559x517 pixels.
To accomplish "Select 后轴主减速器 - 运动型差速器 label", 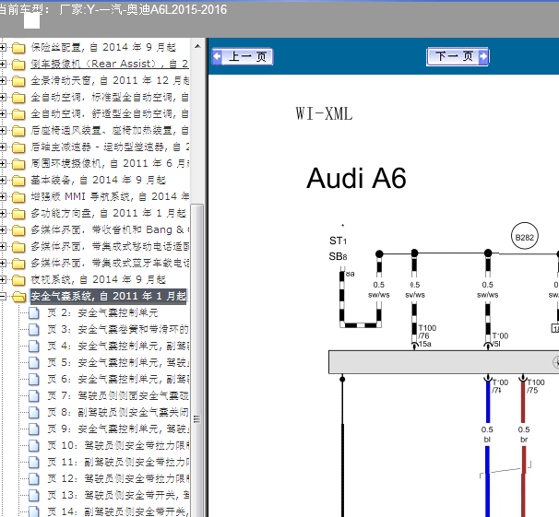I will [110, 147].
